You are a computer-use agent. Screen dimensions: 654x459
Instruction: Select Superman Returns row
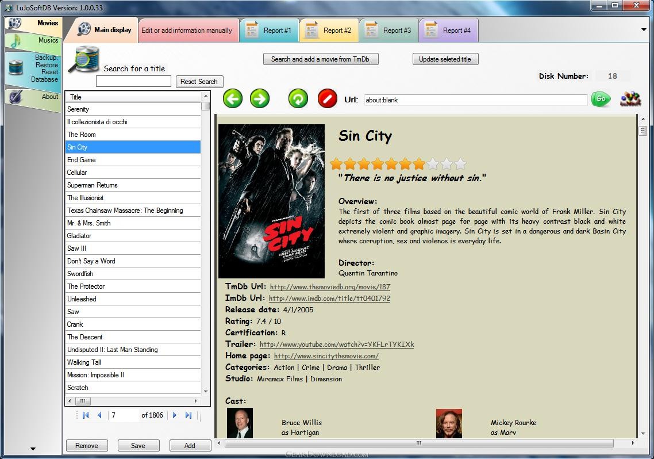[x=133, y=185]
